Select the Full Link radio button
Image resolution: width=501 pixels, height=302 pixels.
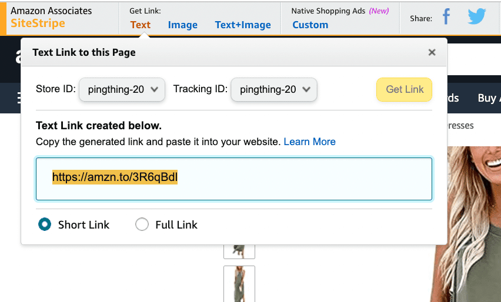pyautogui.click(x=142, y=224)
